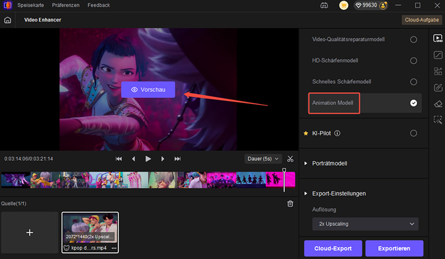Toggle the checked Animation Modell option
The width and height of the screenshot is (445, 259).
413,103
